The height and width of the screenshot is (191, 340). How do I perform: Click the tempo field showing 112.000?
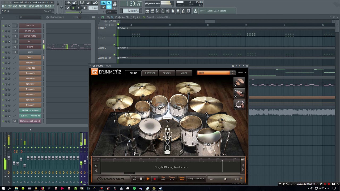pos(93,8)
